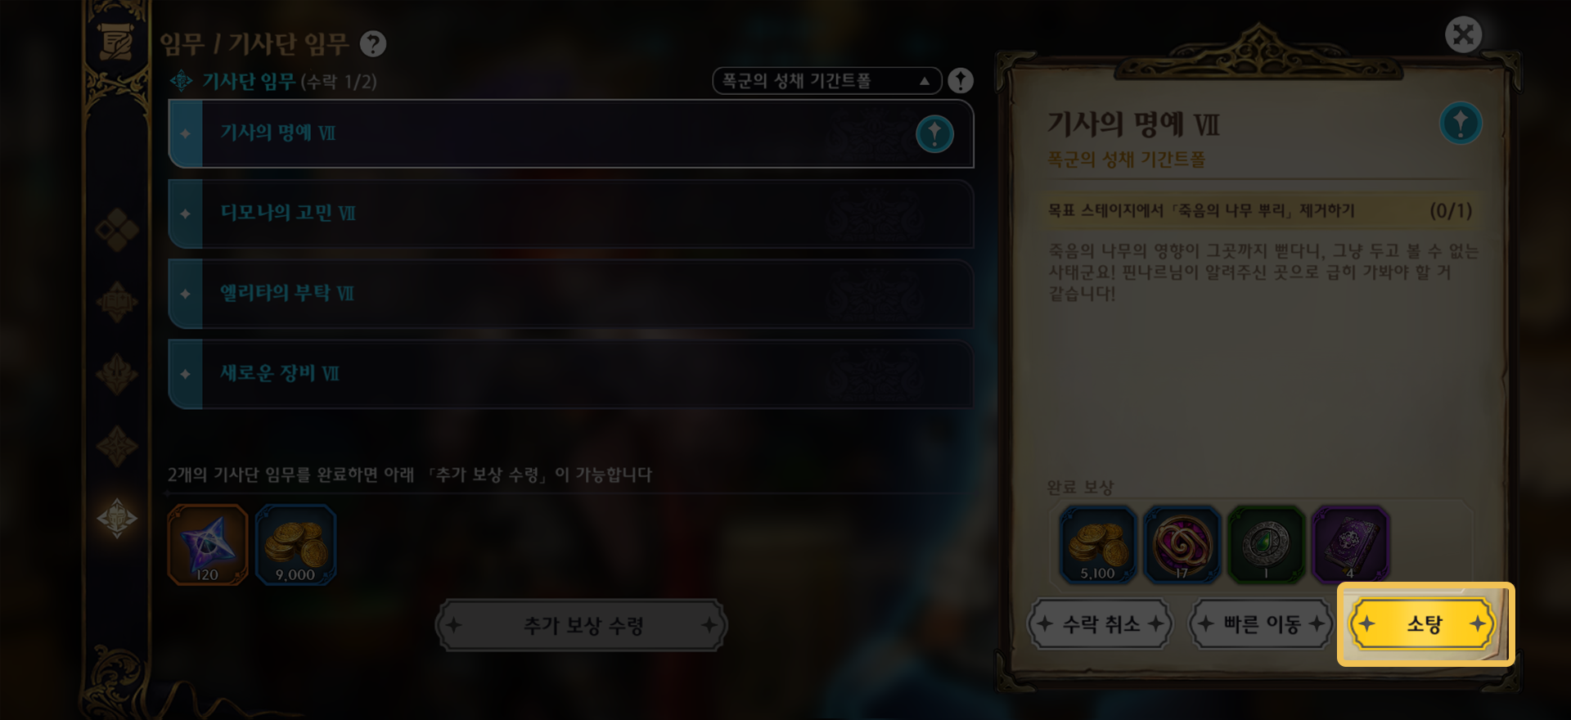Cancel acceptance with the 수락 취소 button
This screenshot has width=1571, height=720.
pos(1100,624)
